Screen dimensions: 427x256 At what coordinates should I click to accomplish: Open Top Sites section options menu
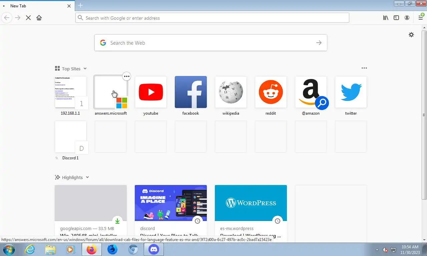click(364, 68)
